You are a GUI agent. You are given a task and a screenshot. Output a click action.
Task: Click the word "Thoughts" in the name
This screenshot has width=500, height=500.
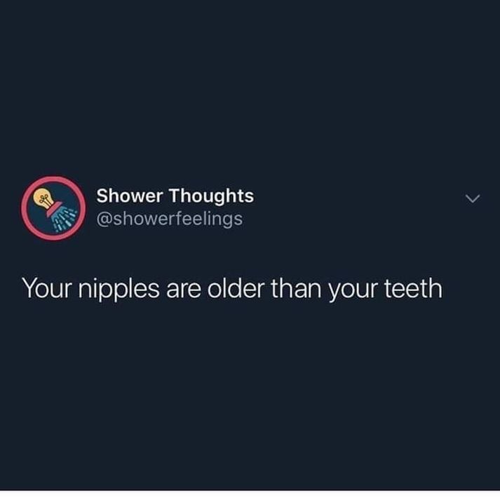[x=211, y=196]
